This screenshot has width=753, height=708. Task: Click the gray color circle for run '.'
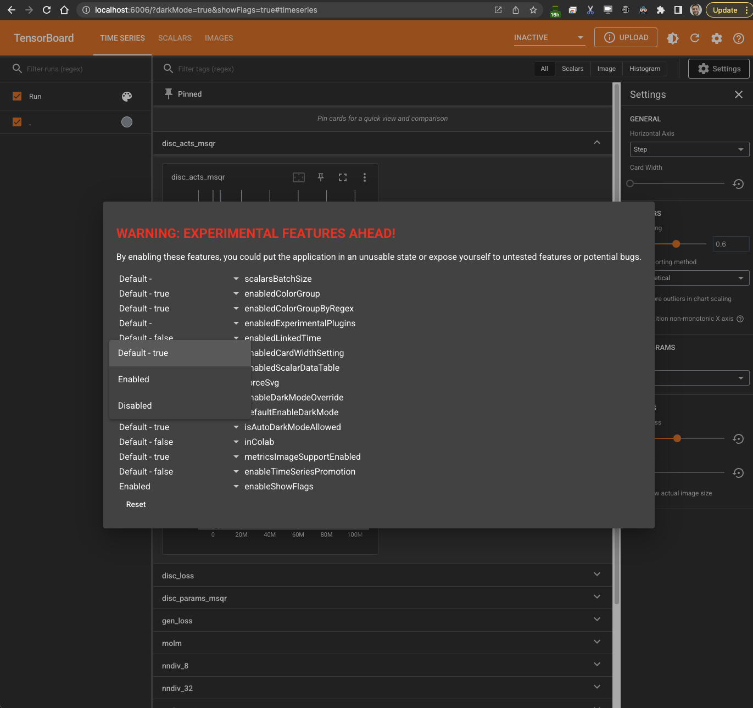point(127,122)
